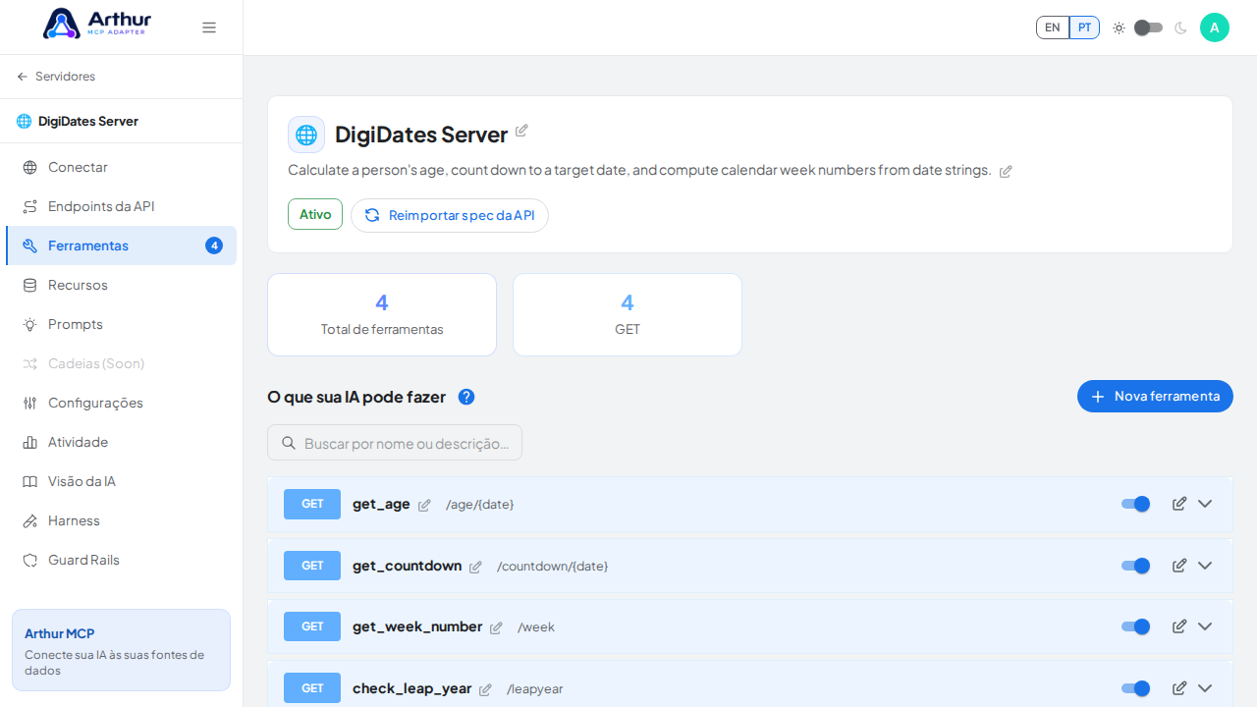
Task: Open Endpoints da API
Action: 121,206
